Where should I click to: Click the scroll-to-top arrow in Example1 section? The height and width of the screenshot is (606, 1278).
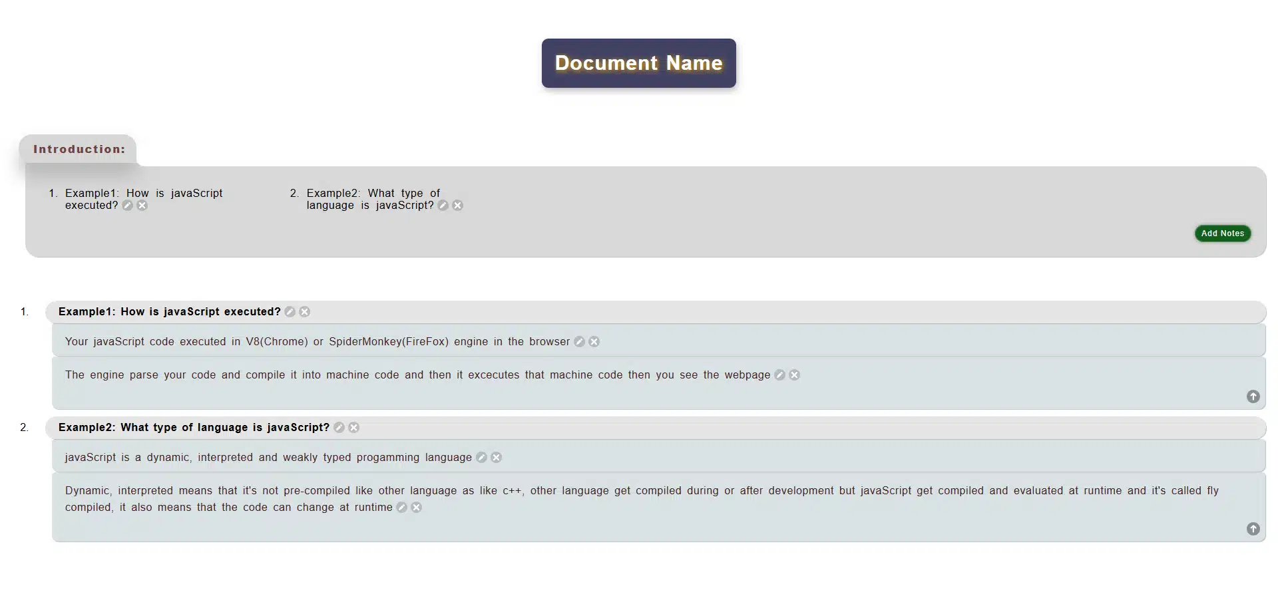click(x=1253, y=396)
